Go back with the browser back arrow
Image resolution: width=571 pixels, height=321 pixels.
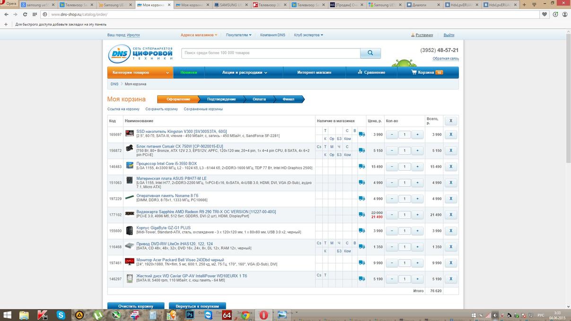point(6,14)
